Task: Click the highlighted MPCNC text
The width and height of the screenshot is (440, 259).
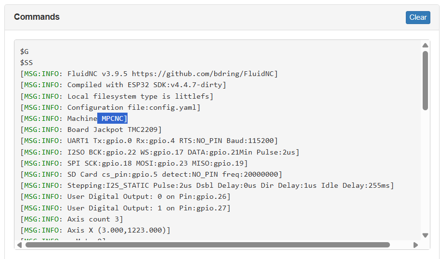Action: [x=113, y=118]
